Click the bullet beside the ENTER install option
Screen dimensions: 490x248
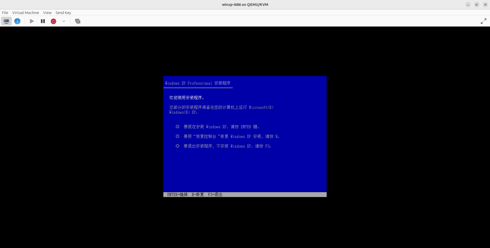click(177, 127)
